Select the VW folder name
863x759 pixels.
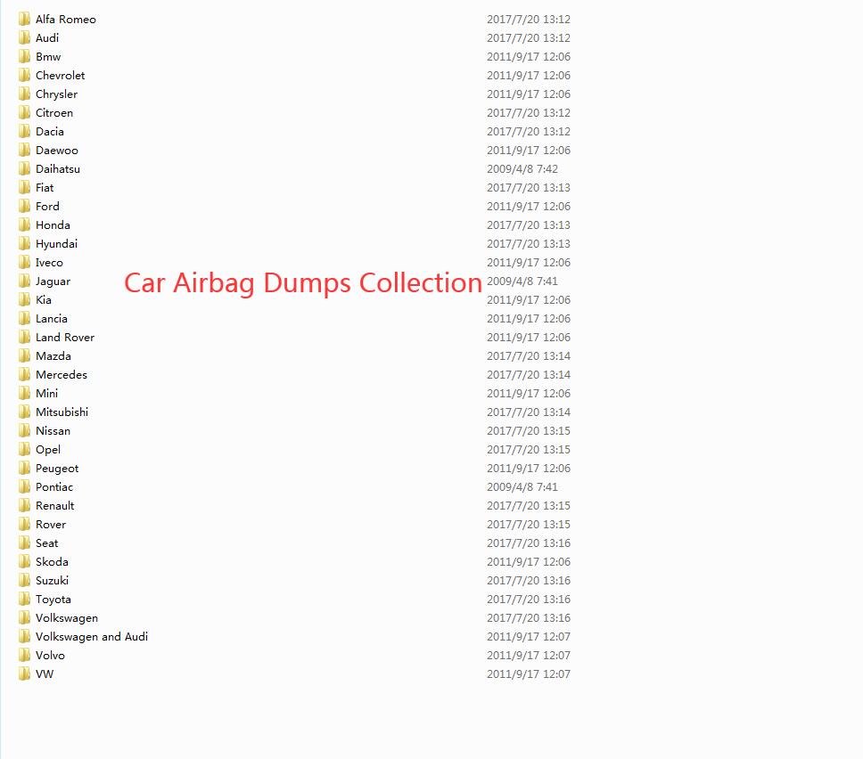click(45, 673)
